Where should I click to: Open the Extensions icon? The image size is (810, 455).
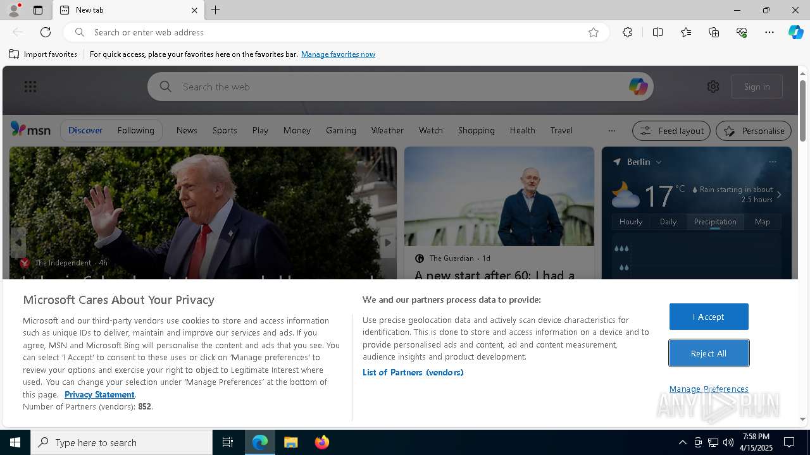click(x=627, y=32)
